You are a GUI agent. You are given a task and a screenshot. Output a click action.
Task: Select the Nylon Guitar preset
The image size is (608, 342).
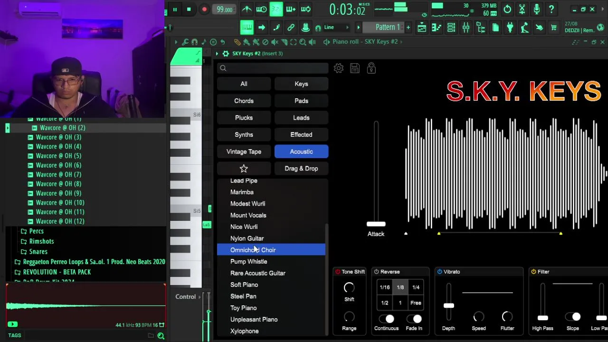(x=271, y=238)
